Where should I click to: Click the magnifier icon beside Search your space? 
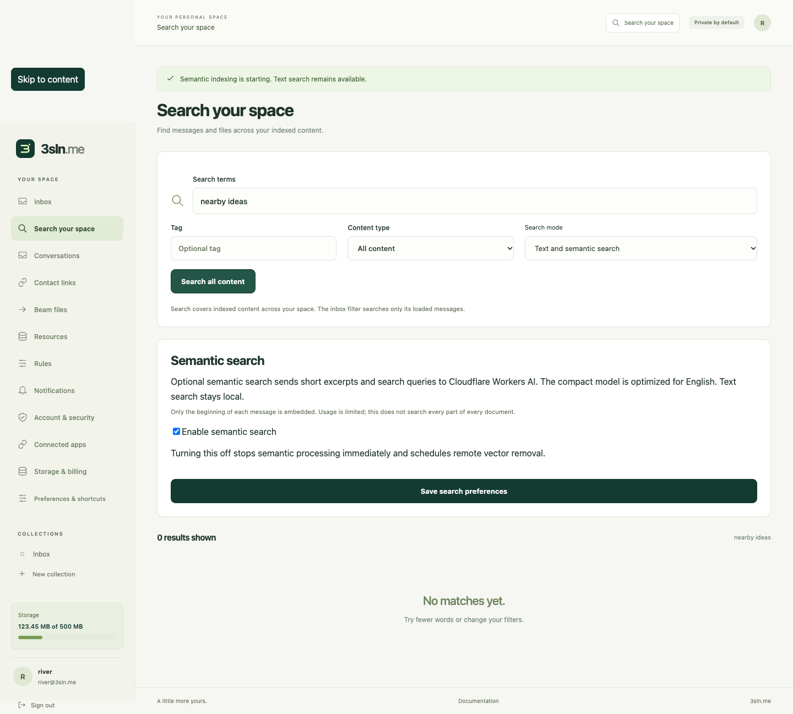coord(23,228)
